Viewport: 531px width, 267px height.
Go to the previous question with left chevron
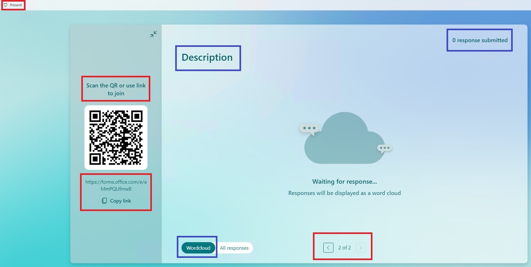[x=328, y=248]
